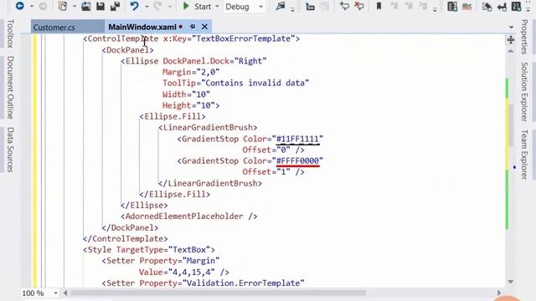Click the Save All icon
Image resolution: width=536 pixels, height=301 pixels.
(x=116, y=6)
